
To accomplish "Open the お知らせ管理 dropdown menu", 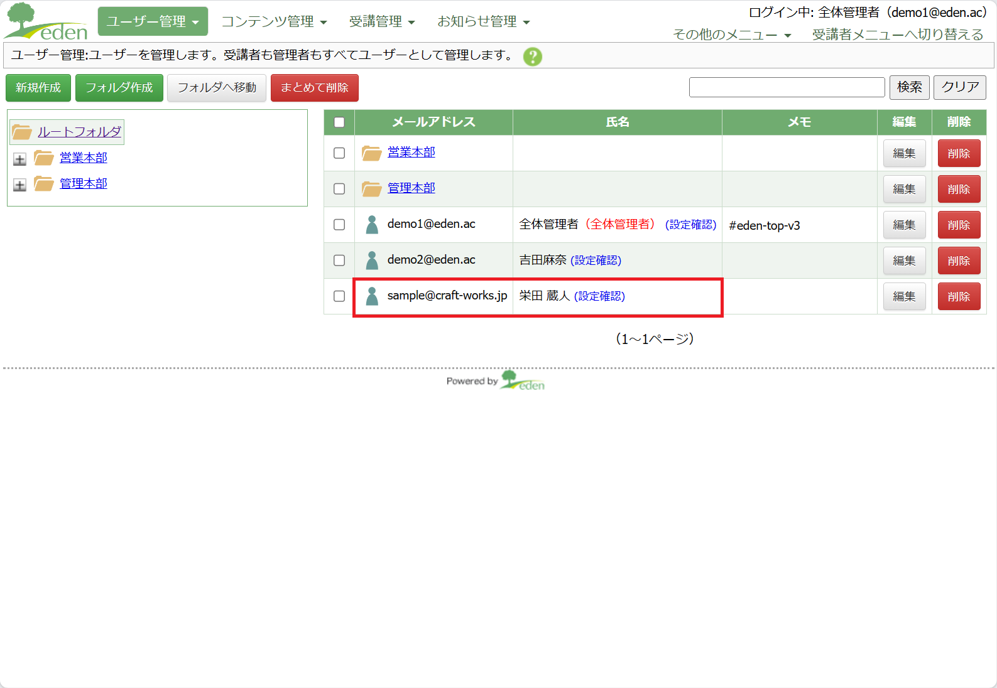I will coord(484,21).
